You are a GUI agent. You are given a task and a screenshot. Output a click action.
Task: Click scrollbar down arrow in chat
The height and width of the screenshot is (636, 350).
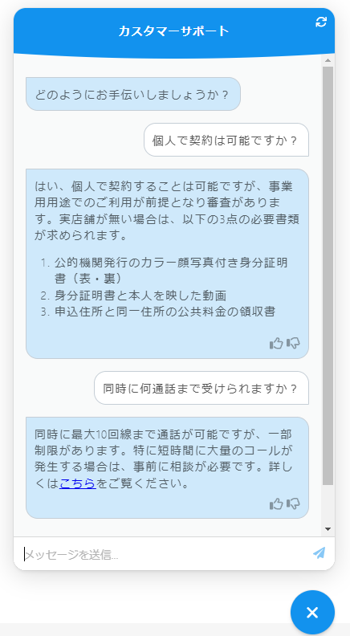click(x=328, y=529)
